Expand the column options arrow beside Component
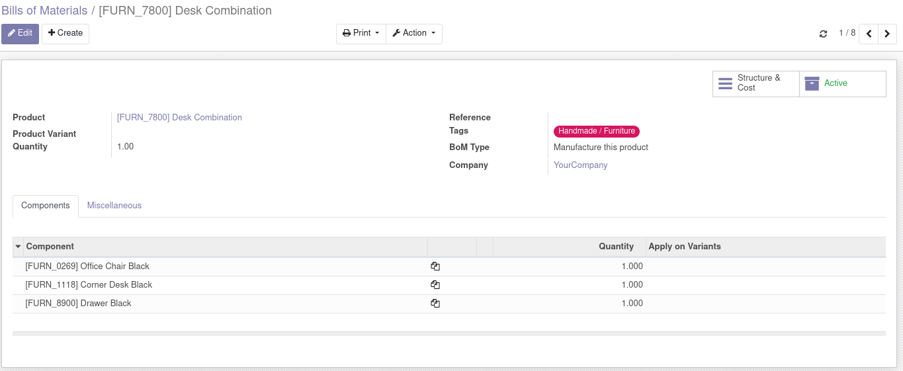The image size is (903, 371). (18, 247)
